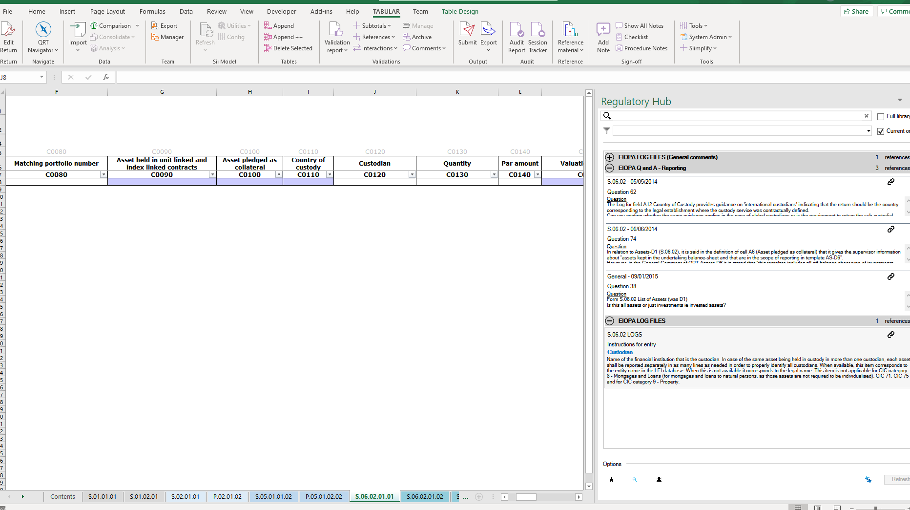The image size is (910, 510).
Task: Collapse the EIOPA Q and A - Reporting section
Action: (x=610, y=168)
